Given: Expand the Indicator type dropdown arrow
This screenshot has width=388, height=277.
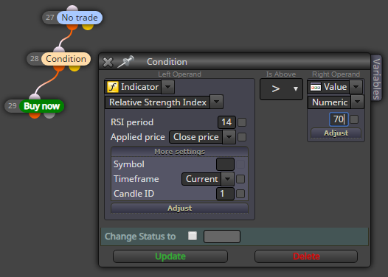Looking at the screenshot, I should (x=167, y=87).
